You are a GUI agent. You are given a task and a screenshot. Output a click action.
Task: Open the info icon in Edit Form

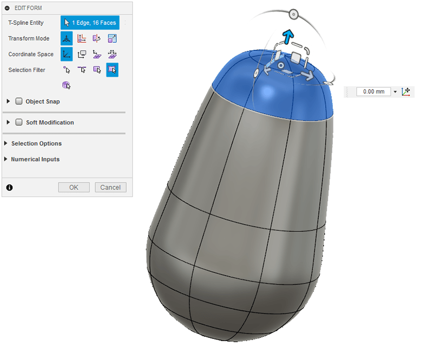click(x=9, y=187)
